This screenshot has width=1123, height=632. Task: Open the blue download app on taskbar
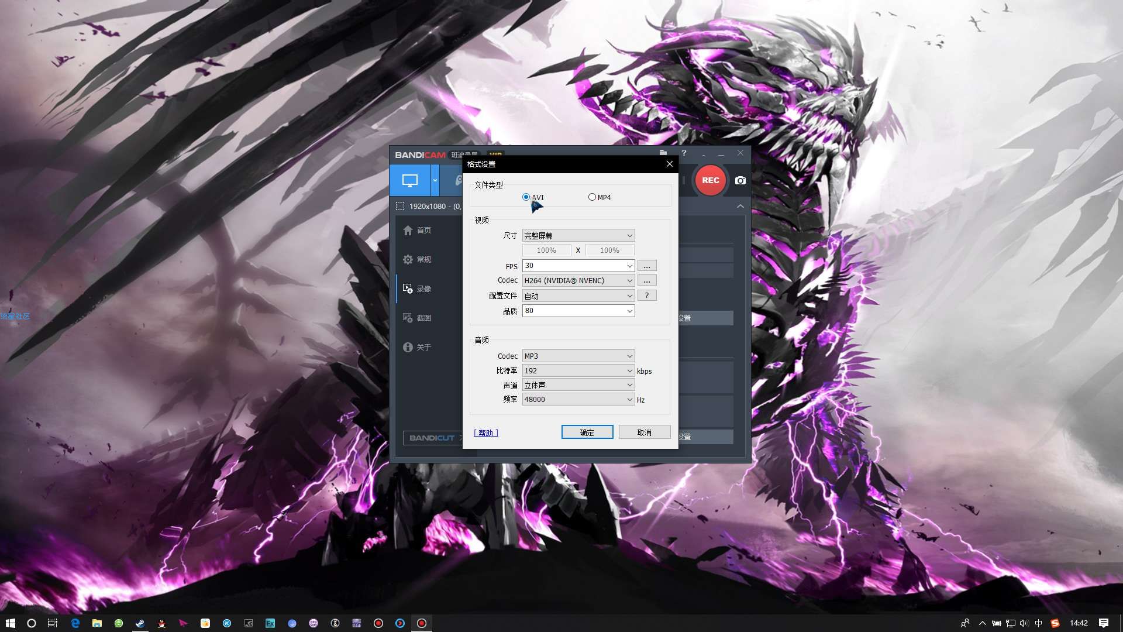292,623
